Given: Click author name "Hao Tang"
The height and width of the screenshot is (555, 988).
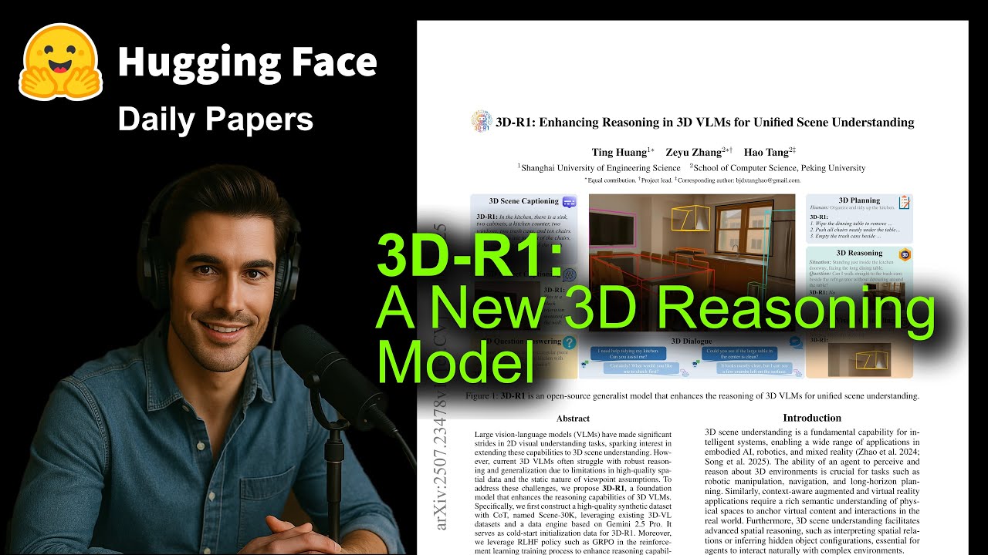Looking at the screenshot, I should click(x=766, y=152).
